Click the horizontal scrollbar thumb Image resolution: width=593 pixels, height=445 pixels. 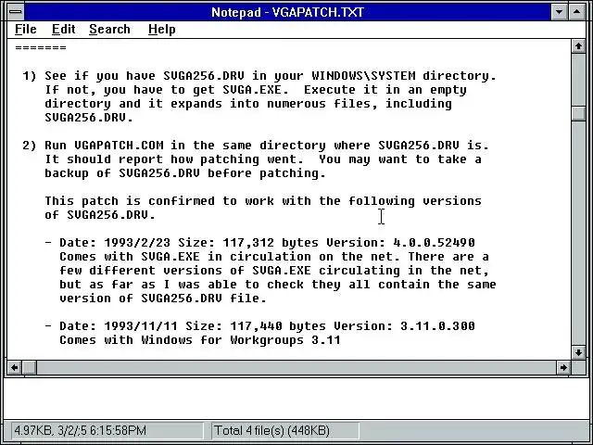point(30,367)
